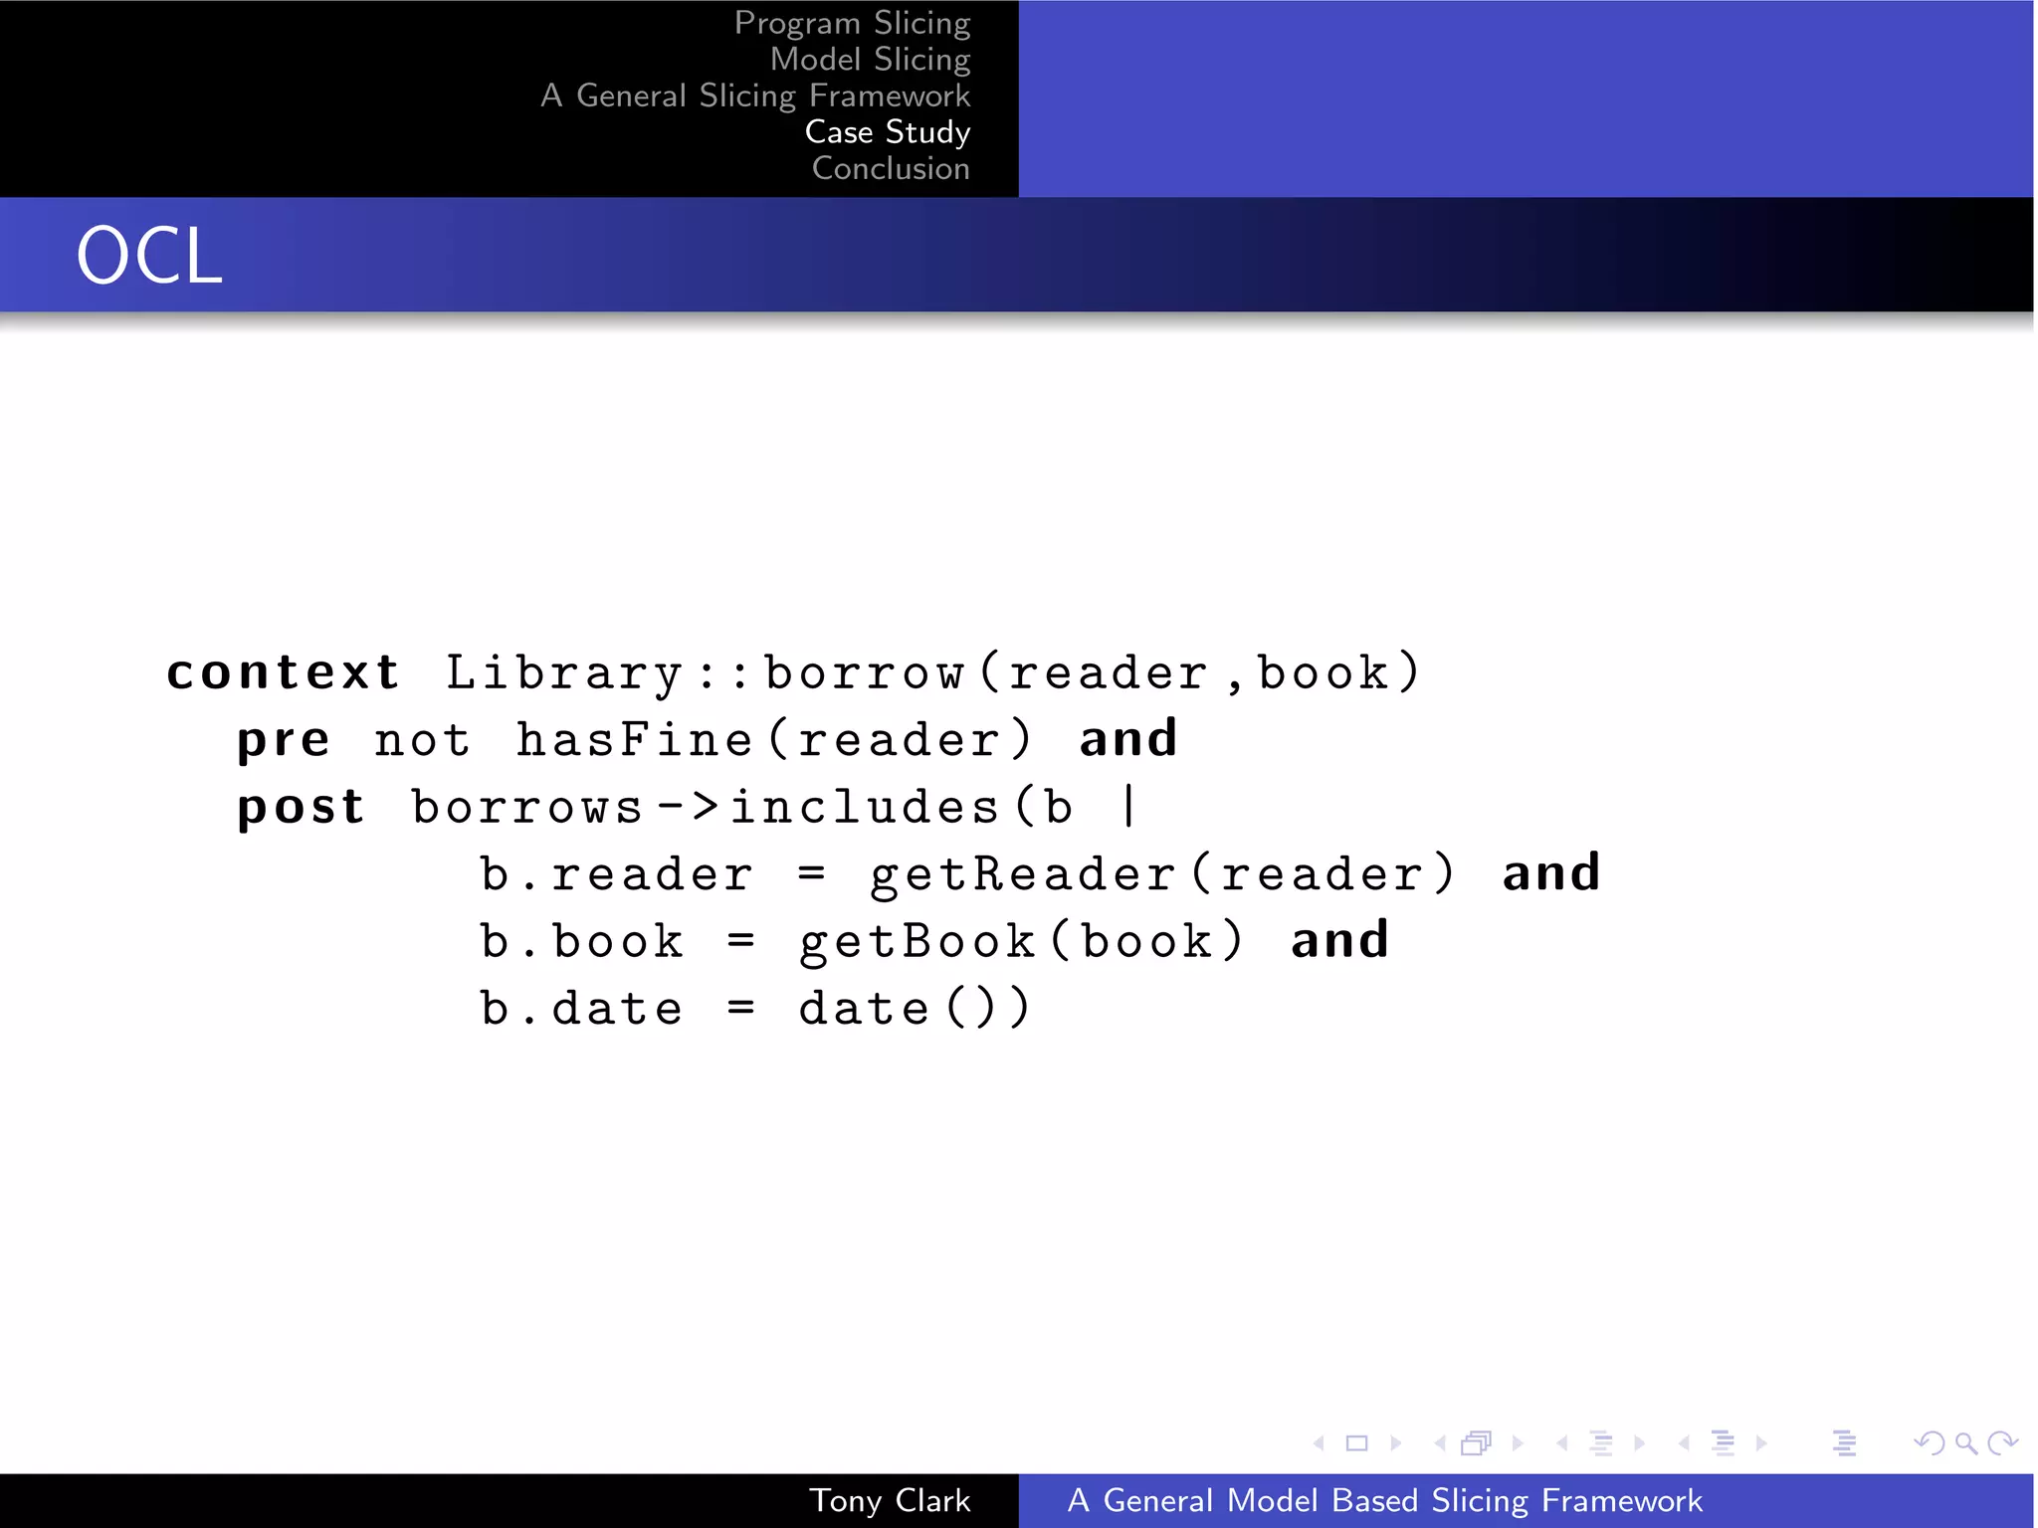This screenshot has width=2038, height=1528.
Task: Go to previous subsection arrow
Action: pyautogui.click(x=1562, y=1443)
